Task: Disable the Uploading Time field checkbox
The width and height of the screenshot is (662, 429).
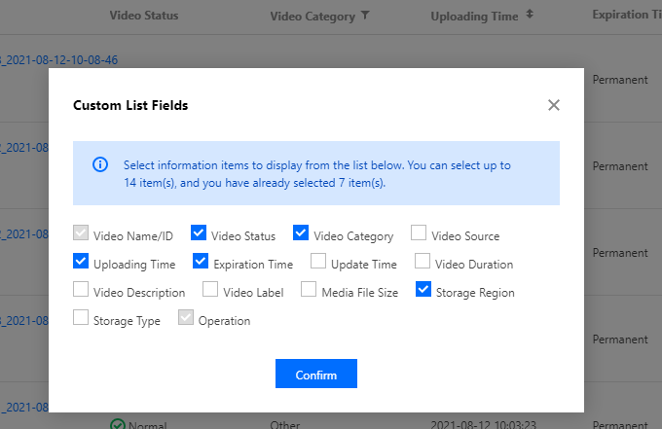Action: [x=81, y=261]
